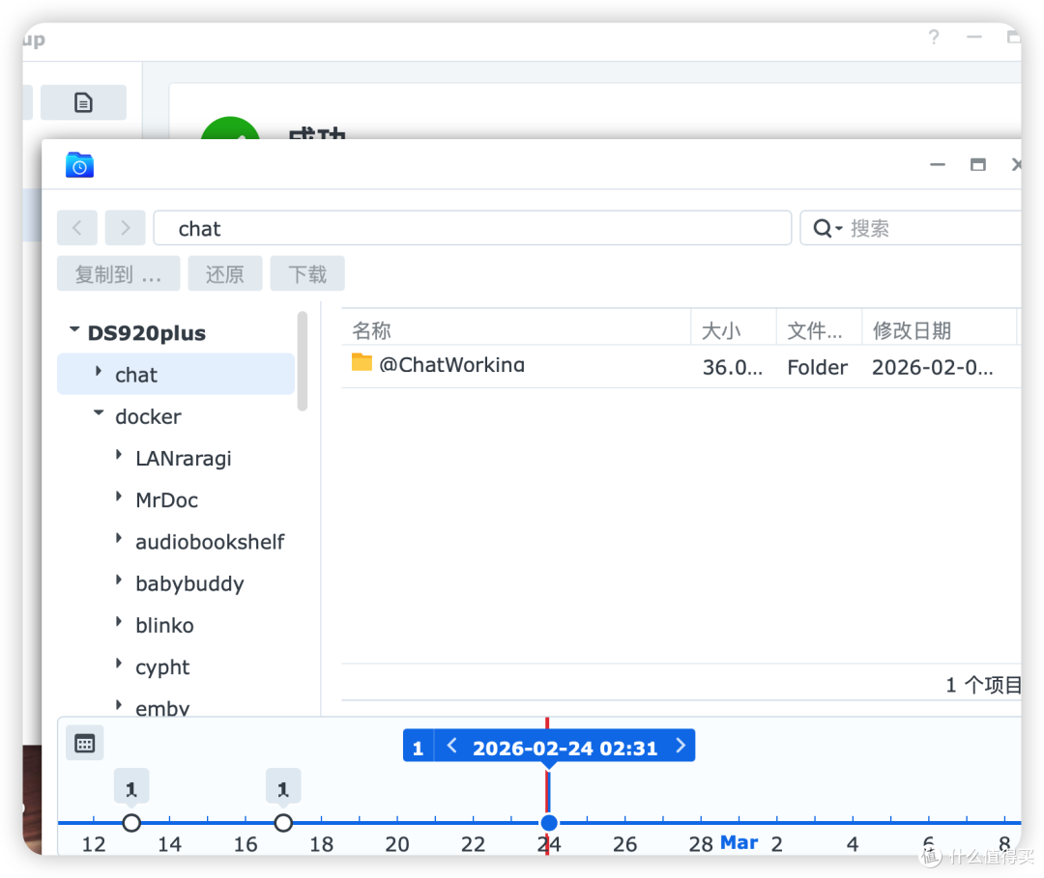Select the @ChatWorking folder name
Viewport: 1044px width, 878px height.
(451, 364)
